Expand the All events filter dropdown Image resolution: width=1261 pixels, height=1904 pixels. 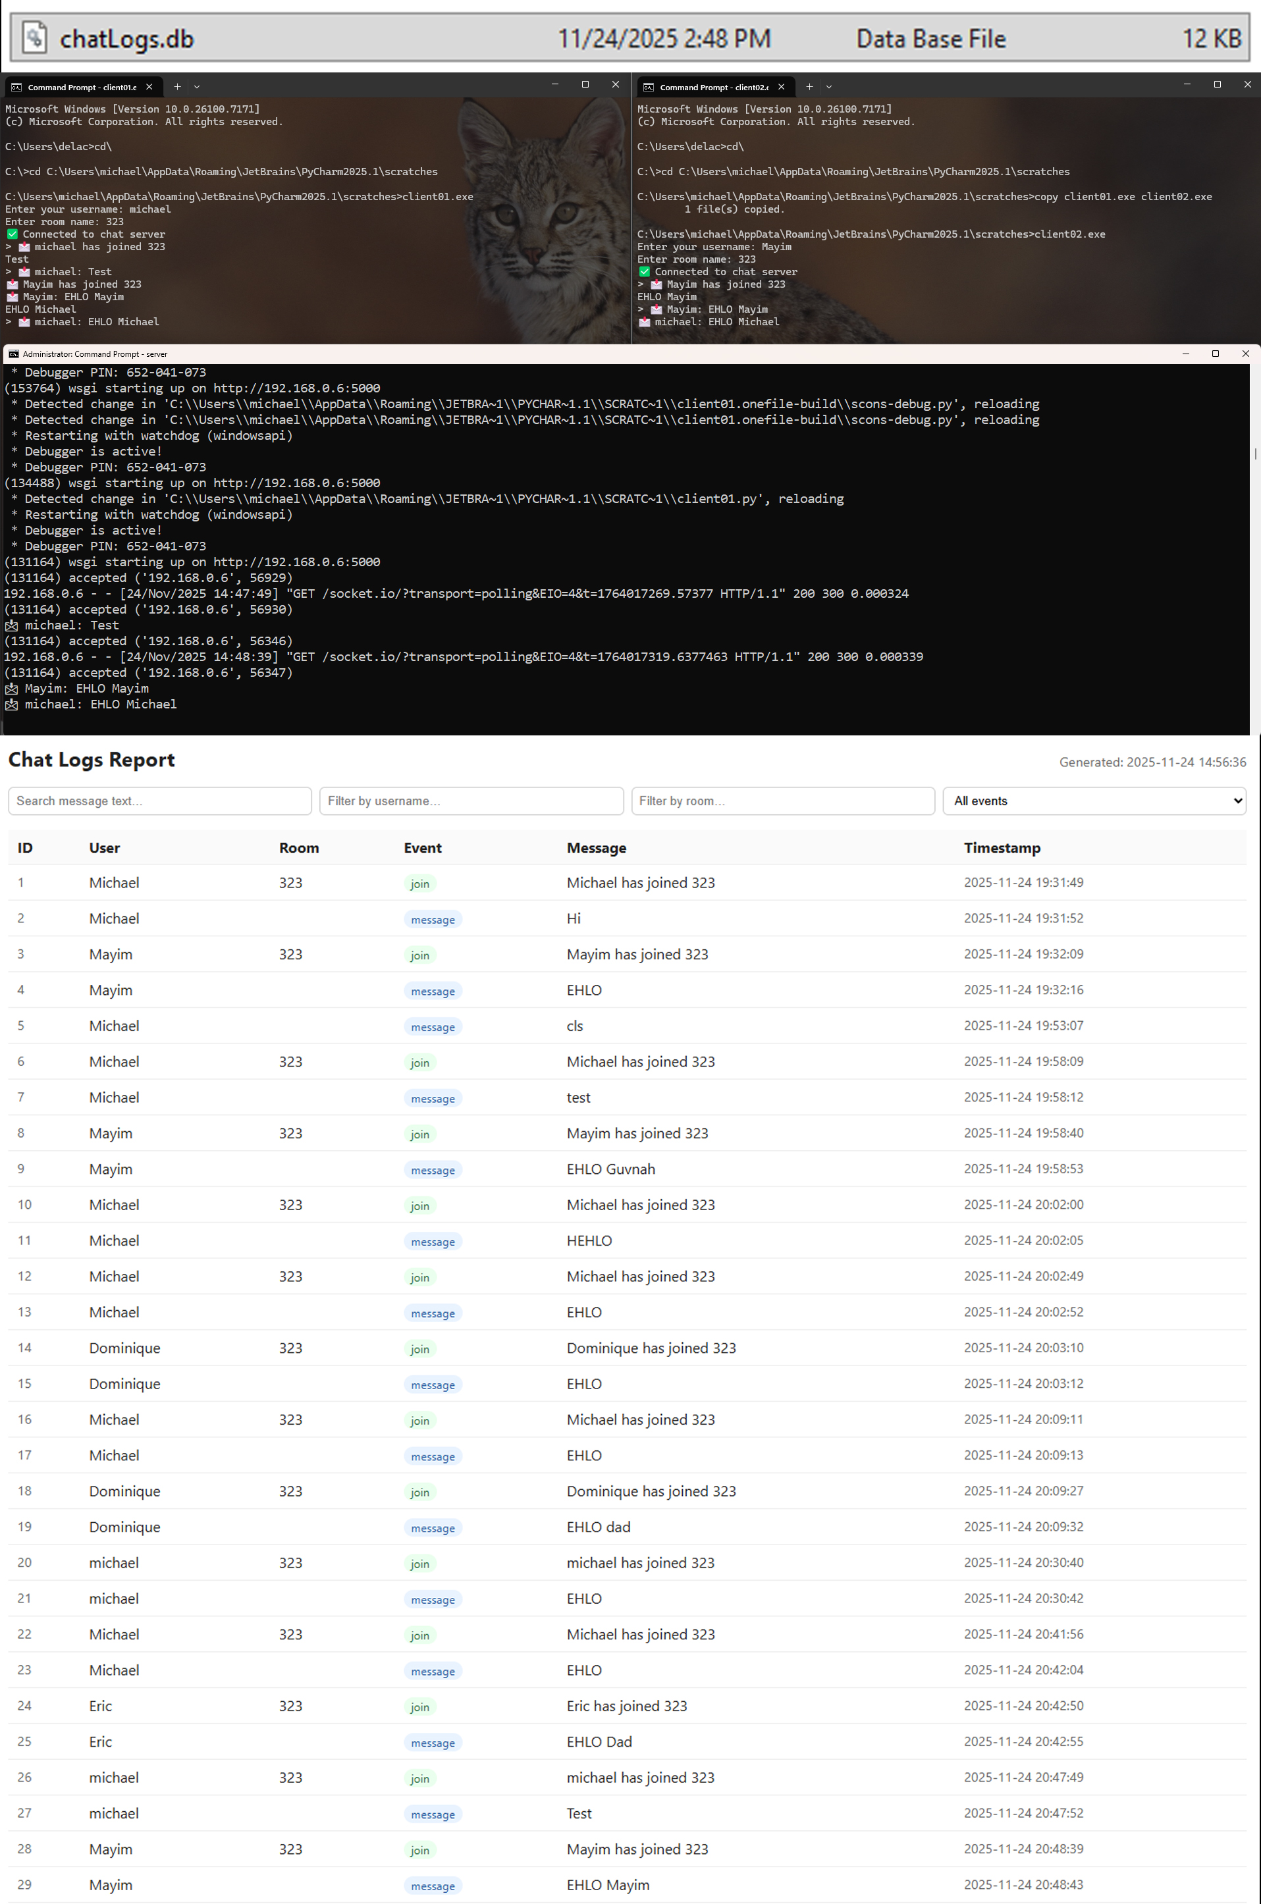click(1094, 801)
